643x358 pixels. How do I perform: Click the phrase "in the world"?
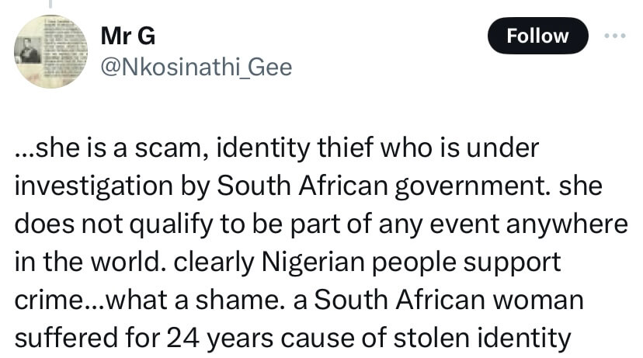coord(77,262)
